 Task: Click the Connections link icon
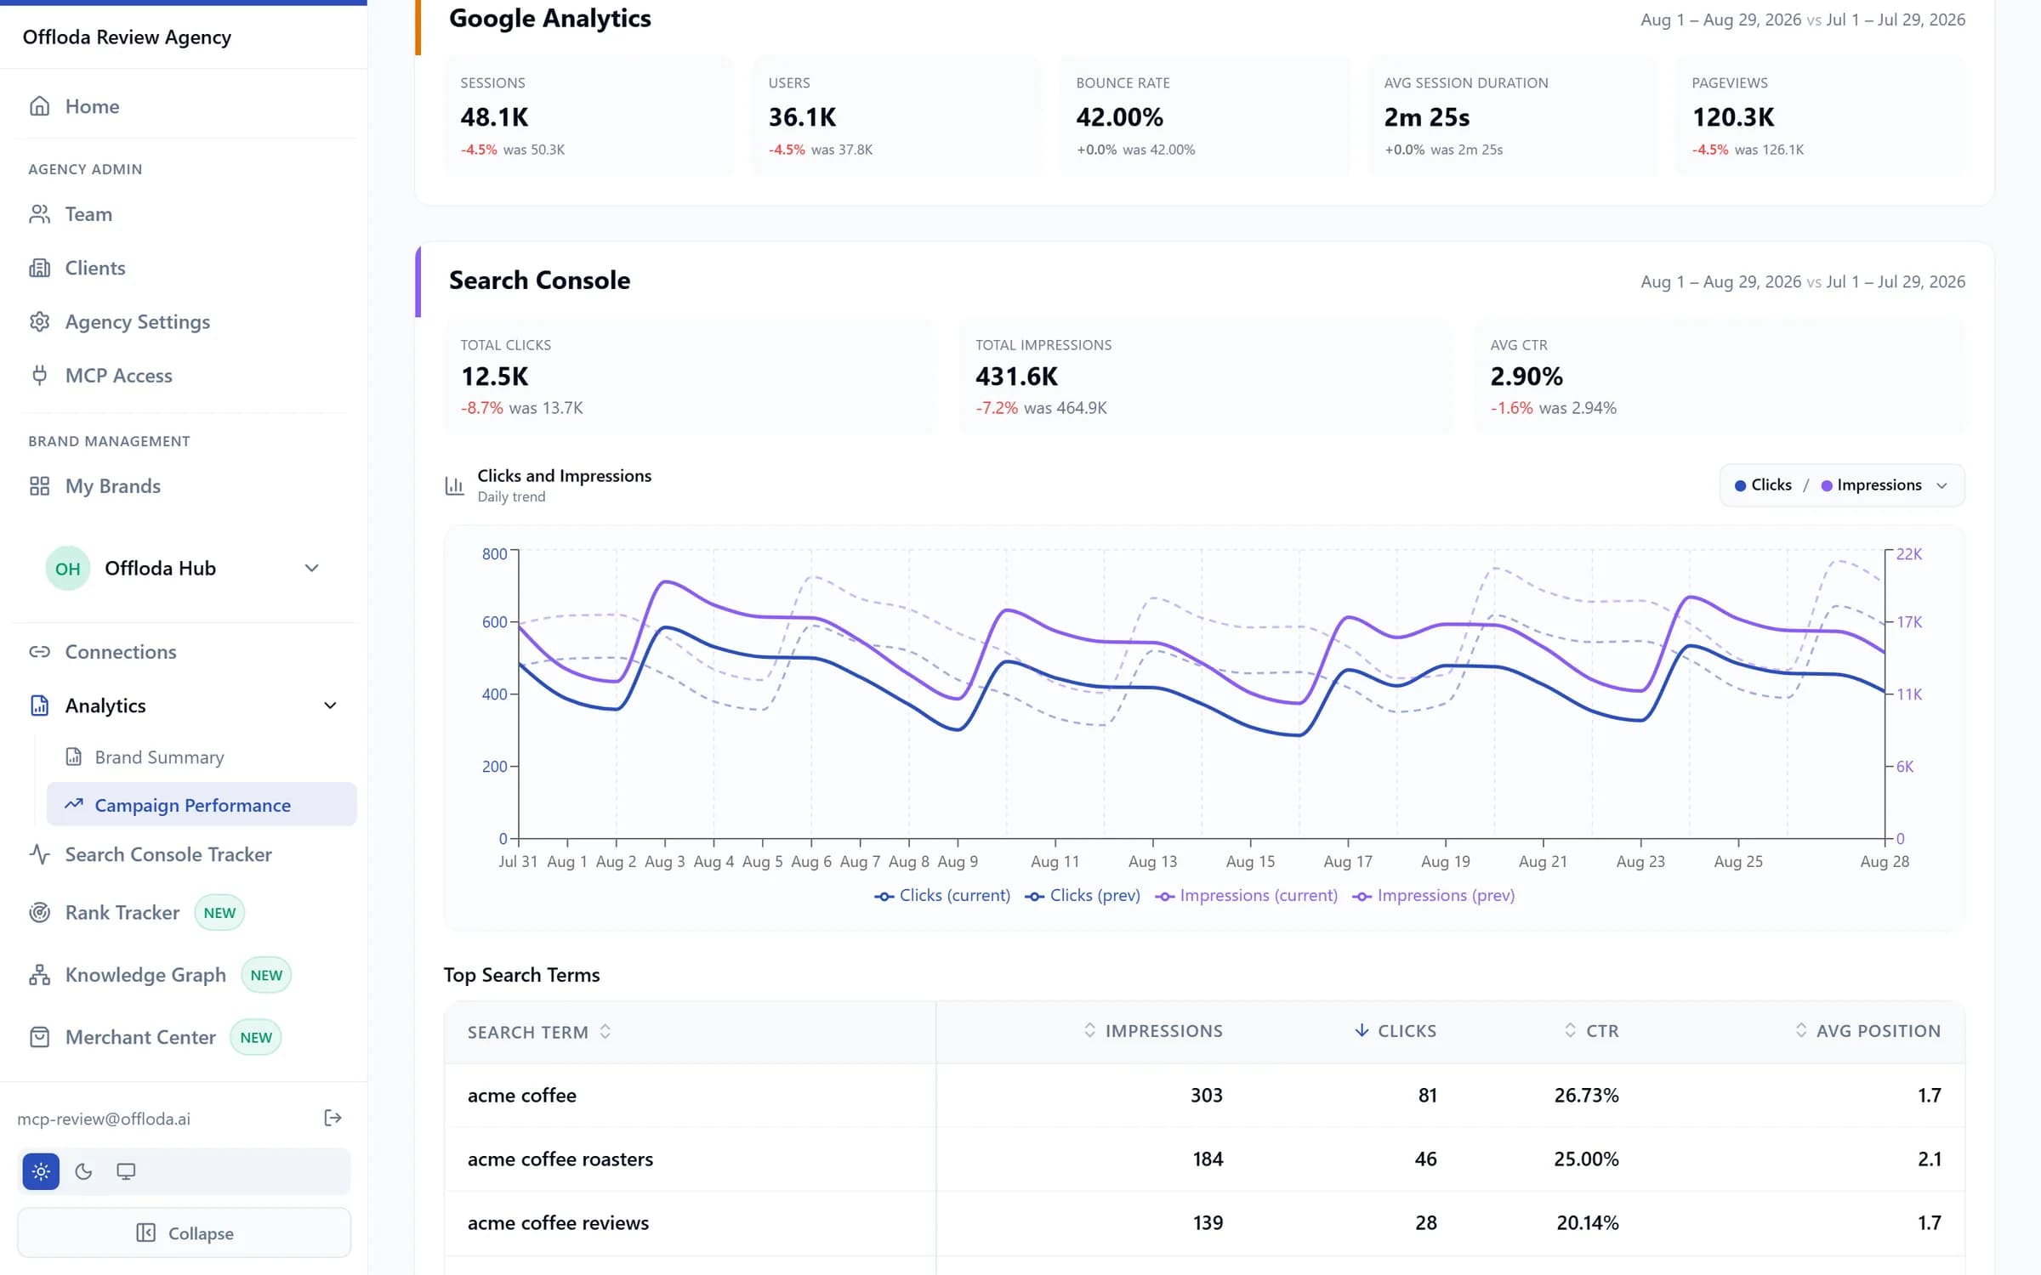39,652
